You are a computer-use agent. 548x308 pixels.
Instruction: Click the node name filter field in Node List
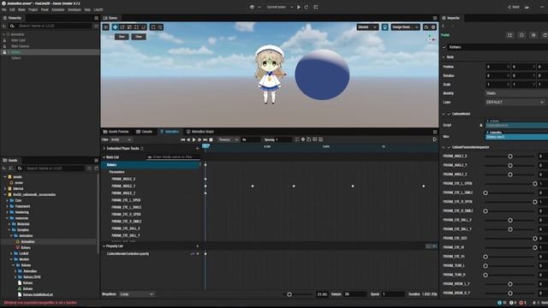[173, 157]
